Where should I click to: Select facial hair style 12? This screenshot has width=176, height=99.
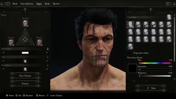tap(169, 32)
